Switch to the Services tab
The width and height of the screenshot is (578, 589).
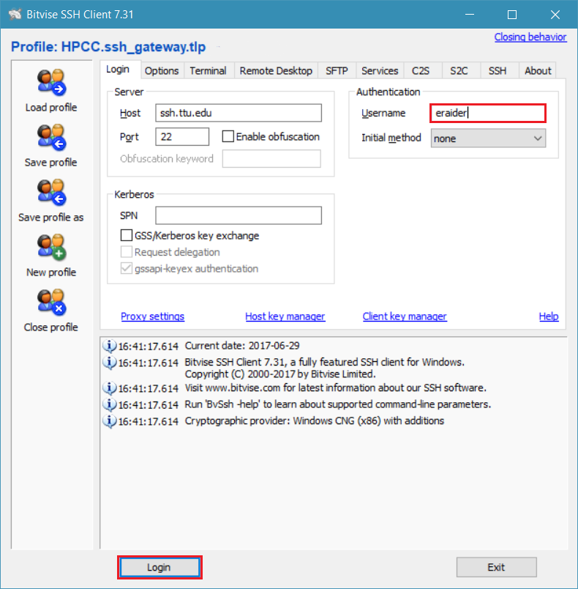[x=380, y=70]
